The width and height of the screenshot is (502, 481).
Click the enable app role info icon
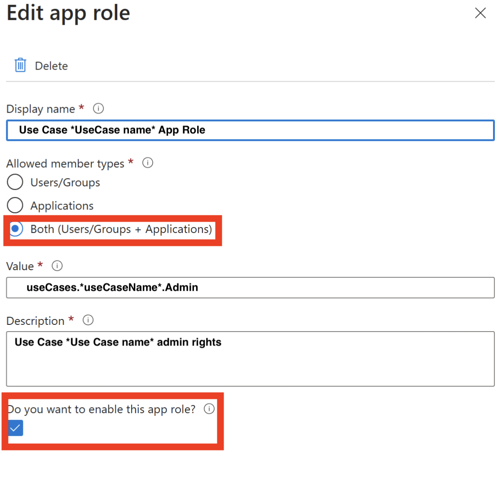click(209, 409)
